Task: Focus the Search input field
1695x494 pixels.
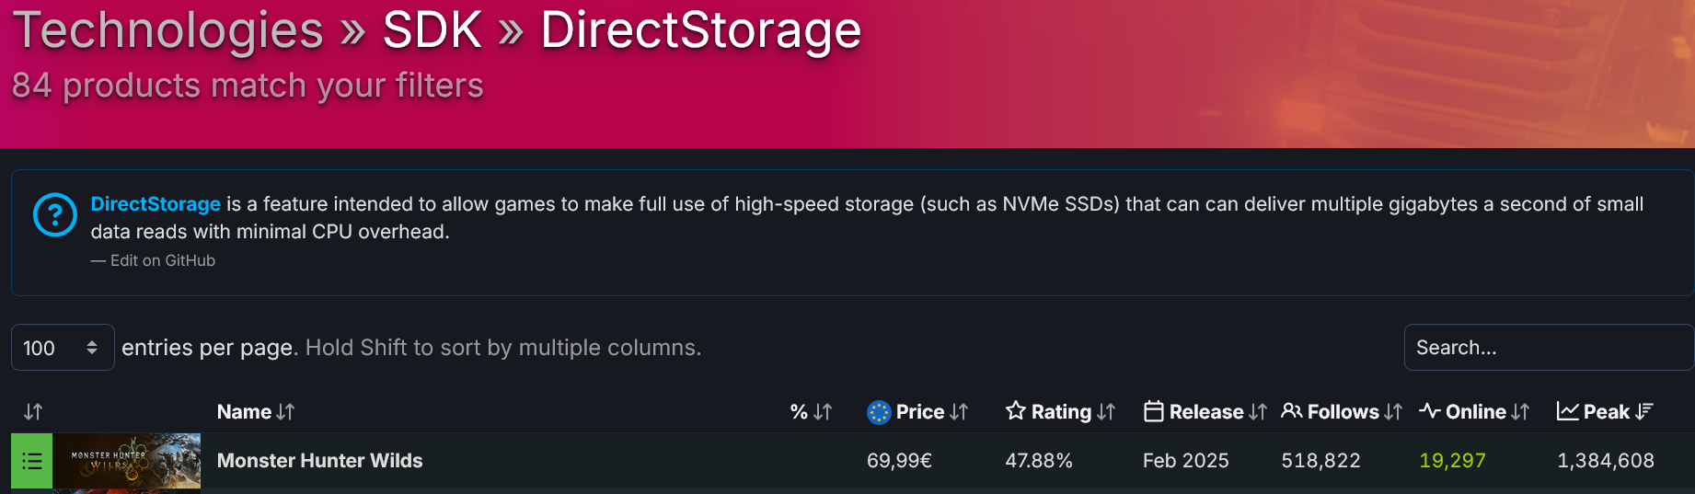Action: [1548, 348]
